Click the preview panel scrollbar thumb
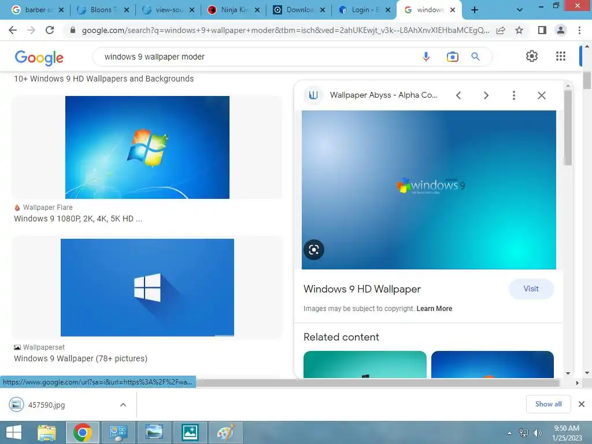 click(568, 127)
